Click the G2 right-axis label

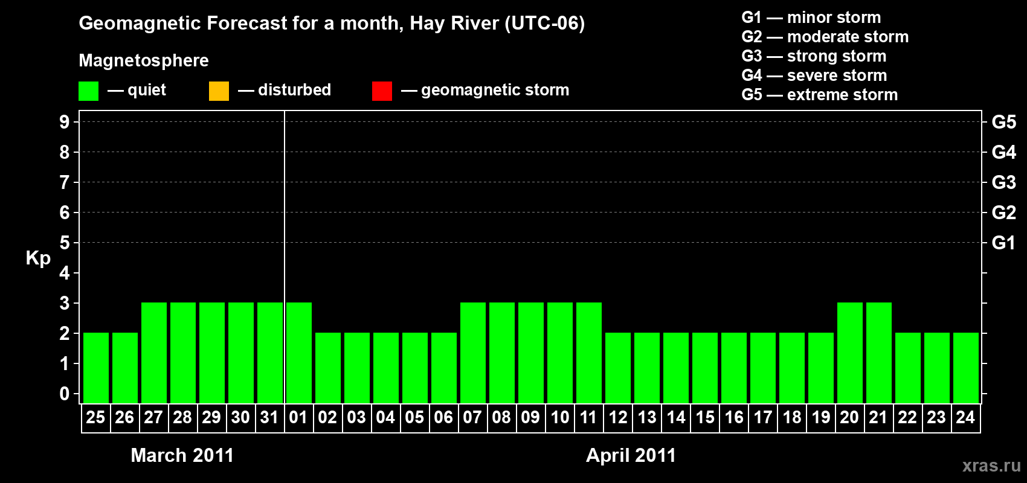(x=1004, y=213)
